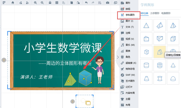Insert the hourglass hyperboloid shape
The image size is (181, 108).
click(160, 78)
